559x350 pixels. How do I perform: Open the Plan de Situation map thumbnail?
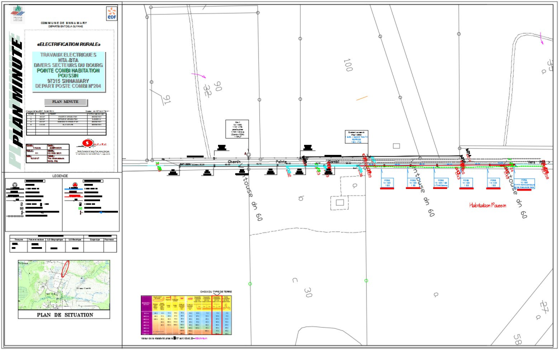coord(63,286)
